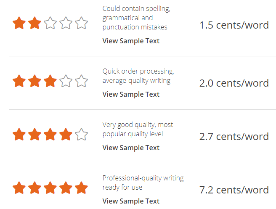Click the first star in 2.7 cents row
The image size is (276, 209).
pos(19,135)
